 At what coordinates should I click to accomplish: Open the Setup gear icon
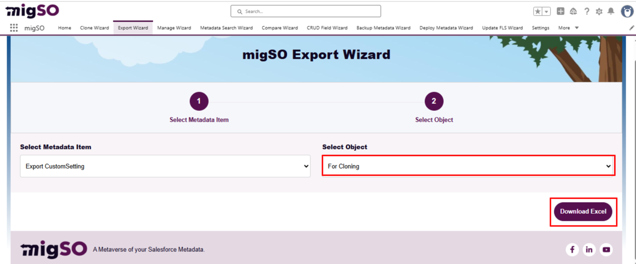(x=599, y=11)
